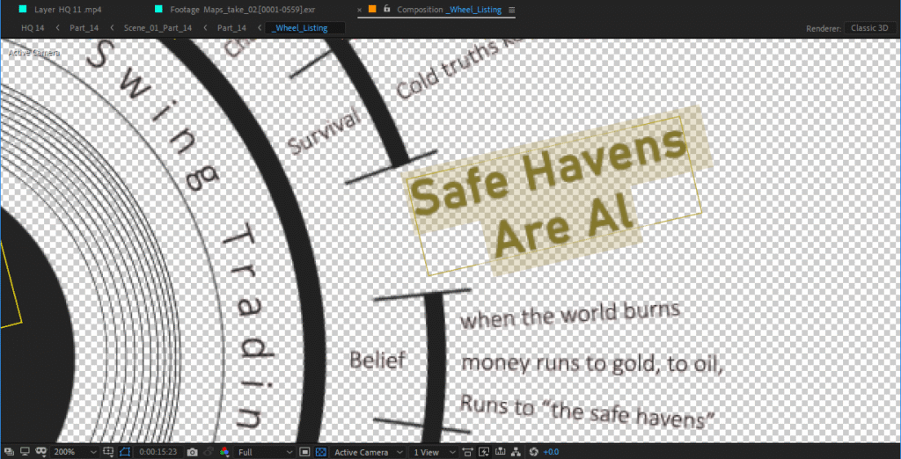Open the Full resolution dropdown
901x459 pixels.
(264, 452)
